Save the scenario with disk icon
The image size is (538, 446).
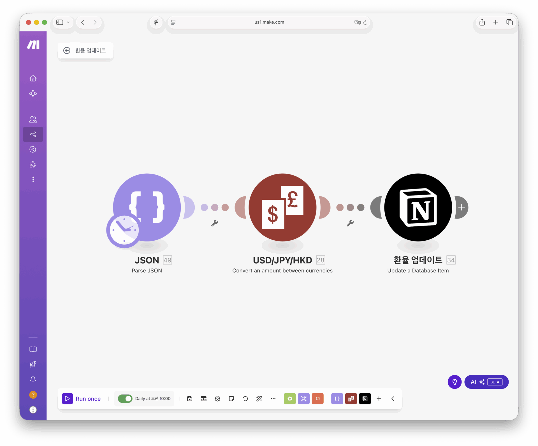tap(190, 399)
